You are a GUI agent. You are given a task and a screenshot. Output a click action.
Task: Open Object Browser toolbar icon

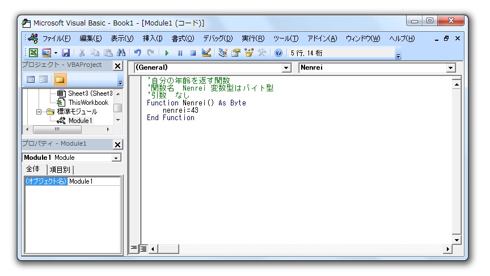pyautogui.click(x=249, y=53)
